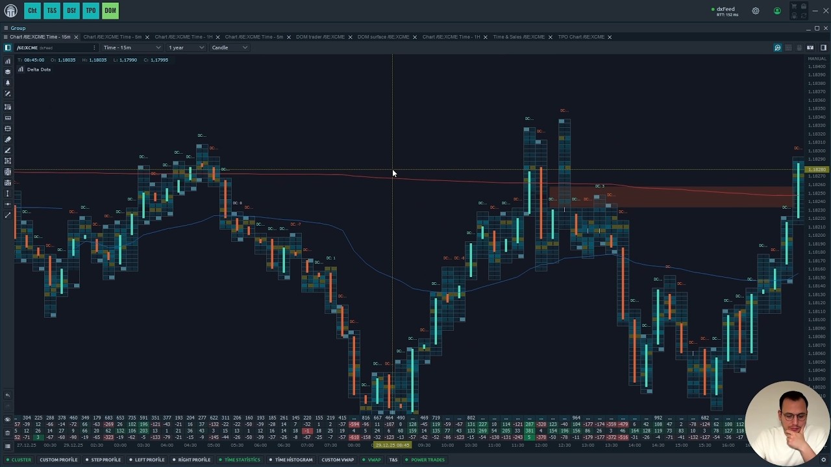Click the Delta Dots indicator label
This screenshot has width=831, height=467.
pyautogui.click(x=38, y=69)
